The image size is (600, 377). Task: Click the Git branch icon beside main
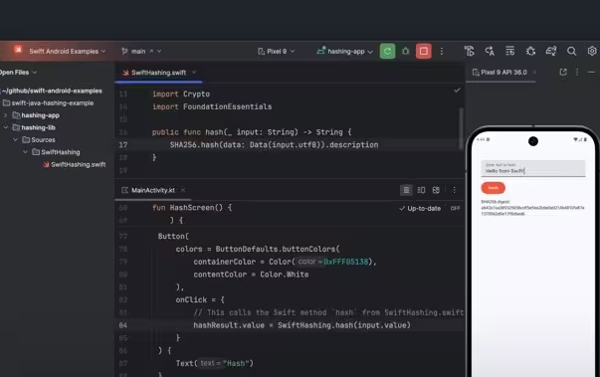point(124,51)
